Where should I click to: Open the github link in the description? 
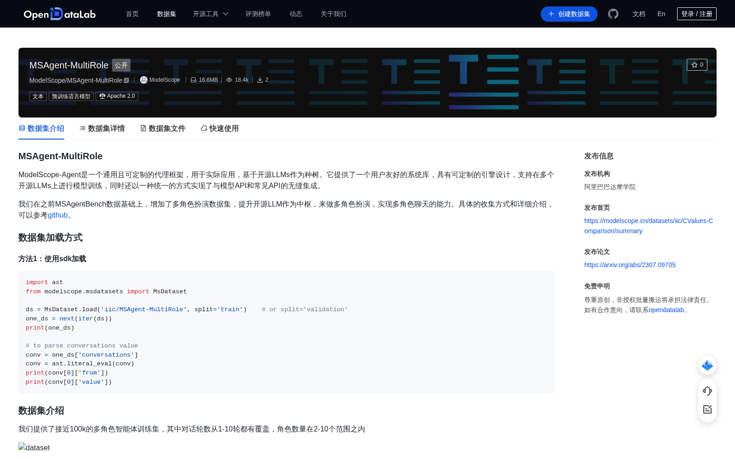click(x=58, y=215)
